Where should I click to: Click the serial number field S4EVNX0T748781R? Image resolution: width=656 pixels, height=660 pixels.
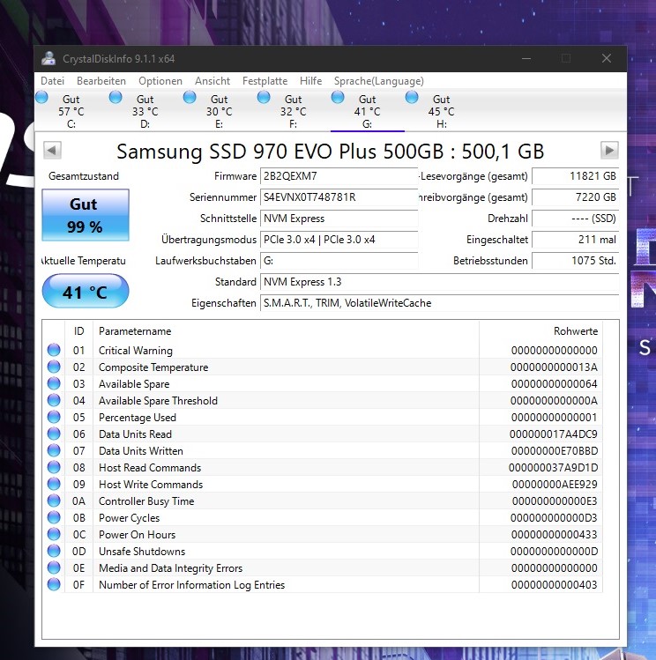coord(339,197)
